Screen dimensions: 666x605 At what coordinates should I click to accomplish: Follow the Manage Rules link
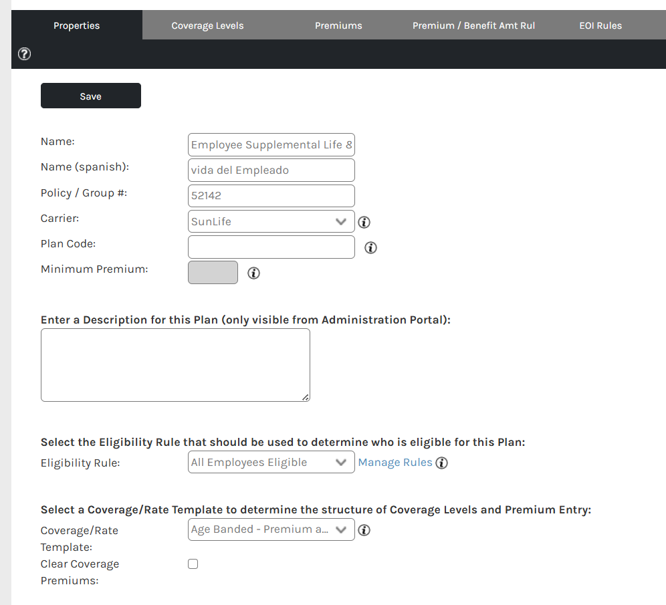(395, 463)
